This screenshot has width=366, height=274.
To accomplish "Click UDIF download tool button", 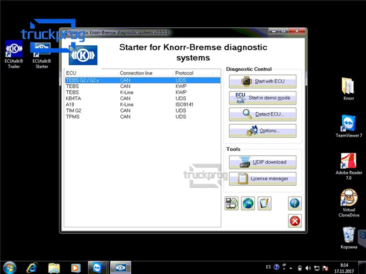I will pyautogui.click(x=263, y=162).
